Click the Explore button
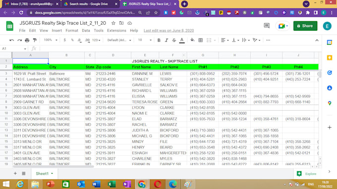 click(307, 174)
